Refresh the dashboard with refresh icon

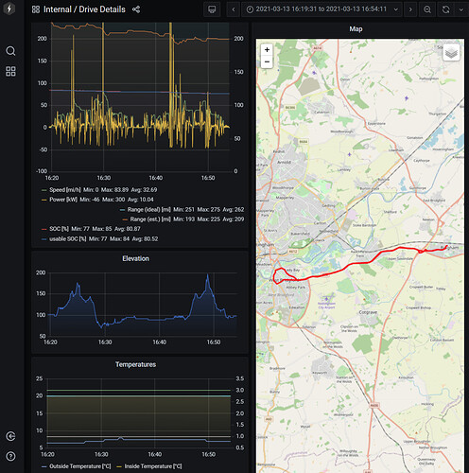(x=445, y=9)
